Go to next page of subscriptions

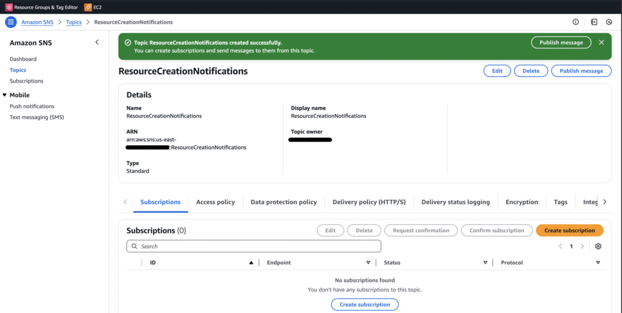click(x=583, y=246)
